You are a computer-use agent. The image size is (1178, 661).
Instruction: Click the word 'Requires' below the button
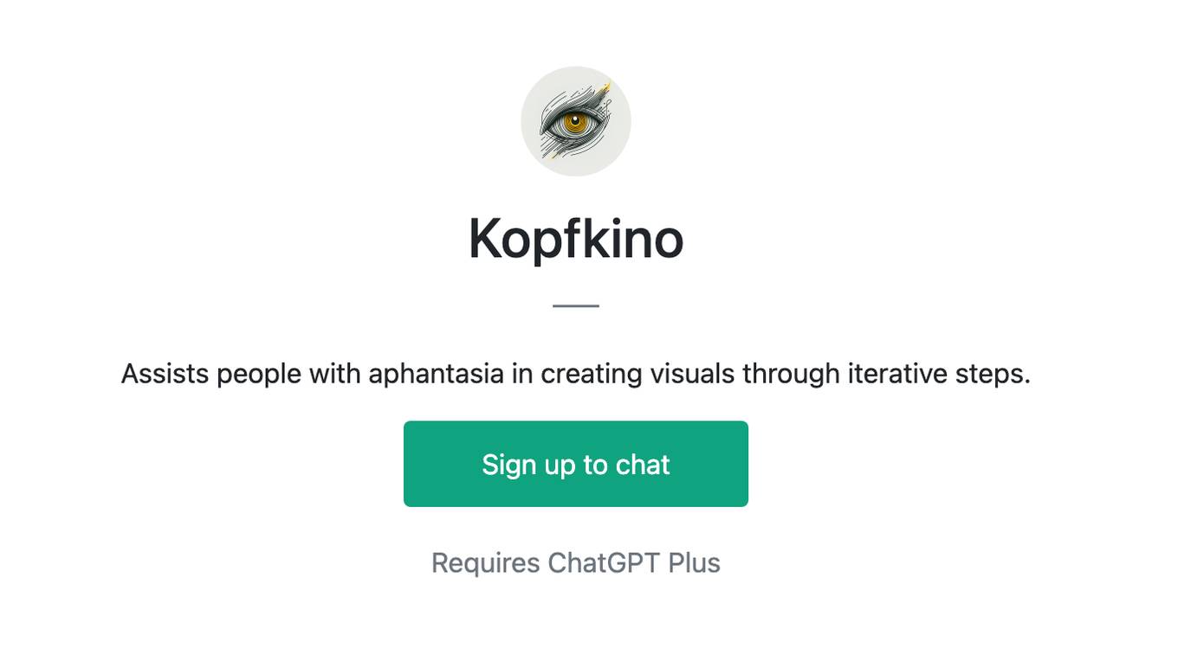click(x=486, y=562)
